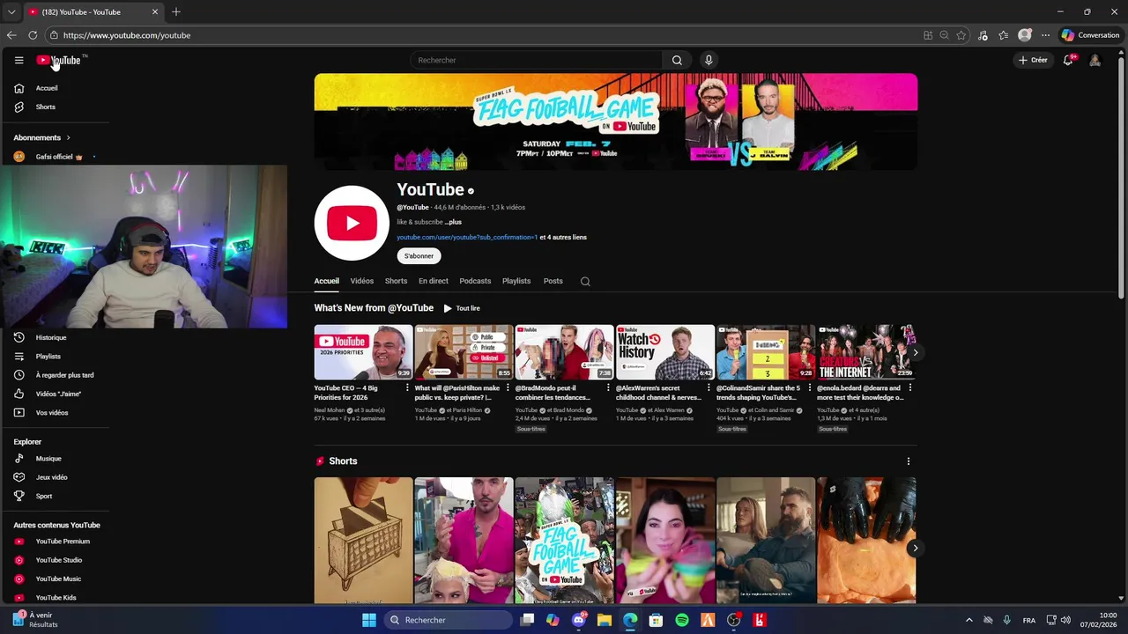The image size is (1128, 634).
Task: Open the browser tab list dropdown
Action: point(11,12)
